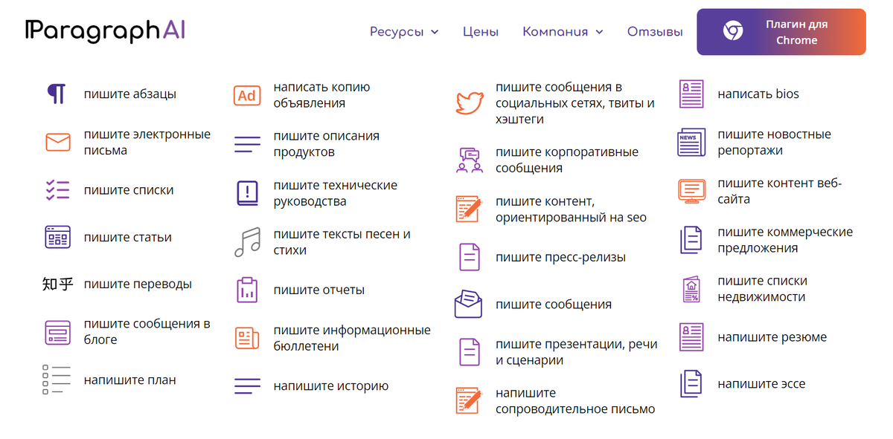Click the real estate listing icon
The image size is (893, 439).
click(691, 289)
